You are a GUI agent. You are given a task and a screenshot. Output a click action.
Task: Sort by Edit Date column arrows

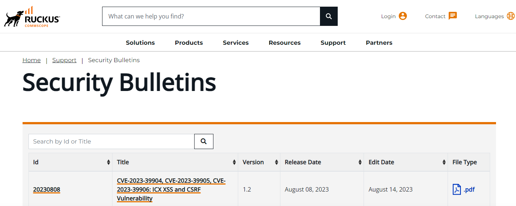(x=444, y=162)
